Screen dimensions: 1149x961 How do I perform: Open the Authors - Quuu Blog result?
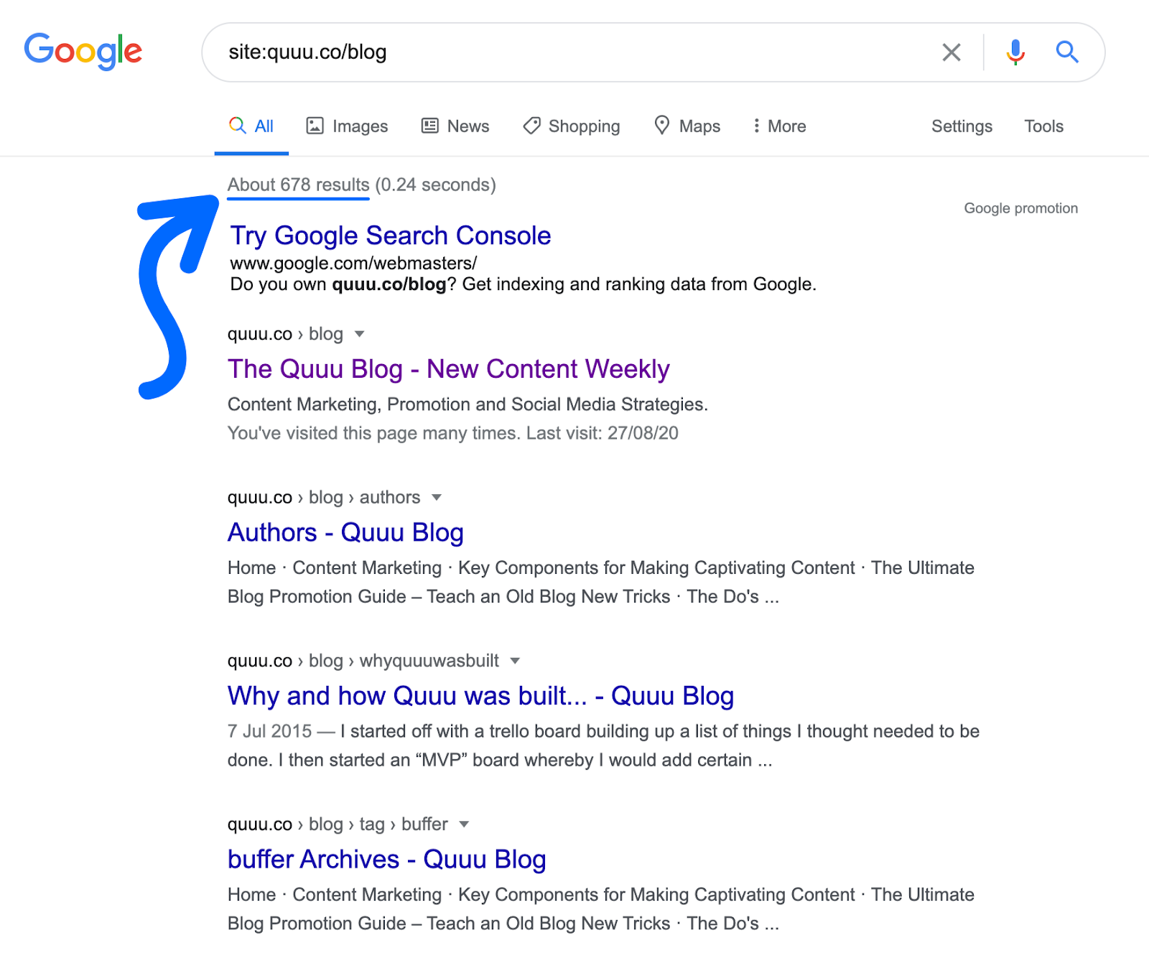[345, 533]
